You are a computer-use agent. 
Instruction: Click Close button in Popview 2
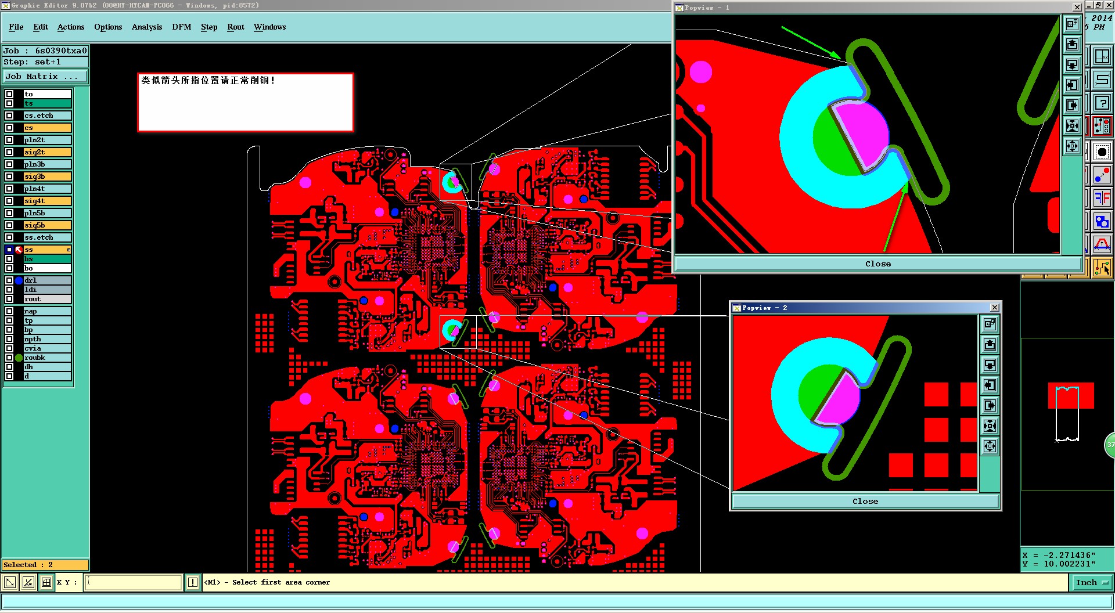pos(865,501)
